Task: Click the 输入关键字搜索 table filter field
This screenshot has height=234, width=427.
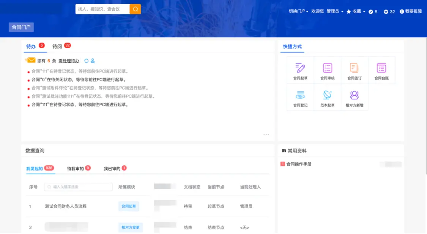Action: (78, 187)
